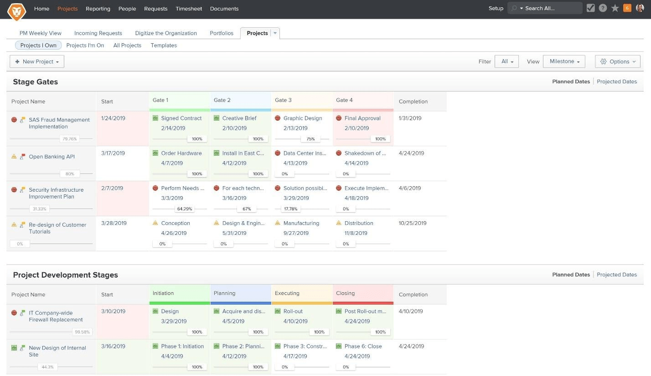Screen dimensions: 651x376
Task: Select Planned Dates in Project Development Stages
Action: click(571, 274)
